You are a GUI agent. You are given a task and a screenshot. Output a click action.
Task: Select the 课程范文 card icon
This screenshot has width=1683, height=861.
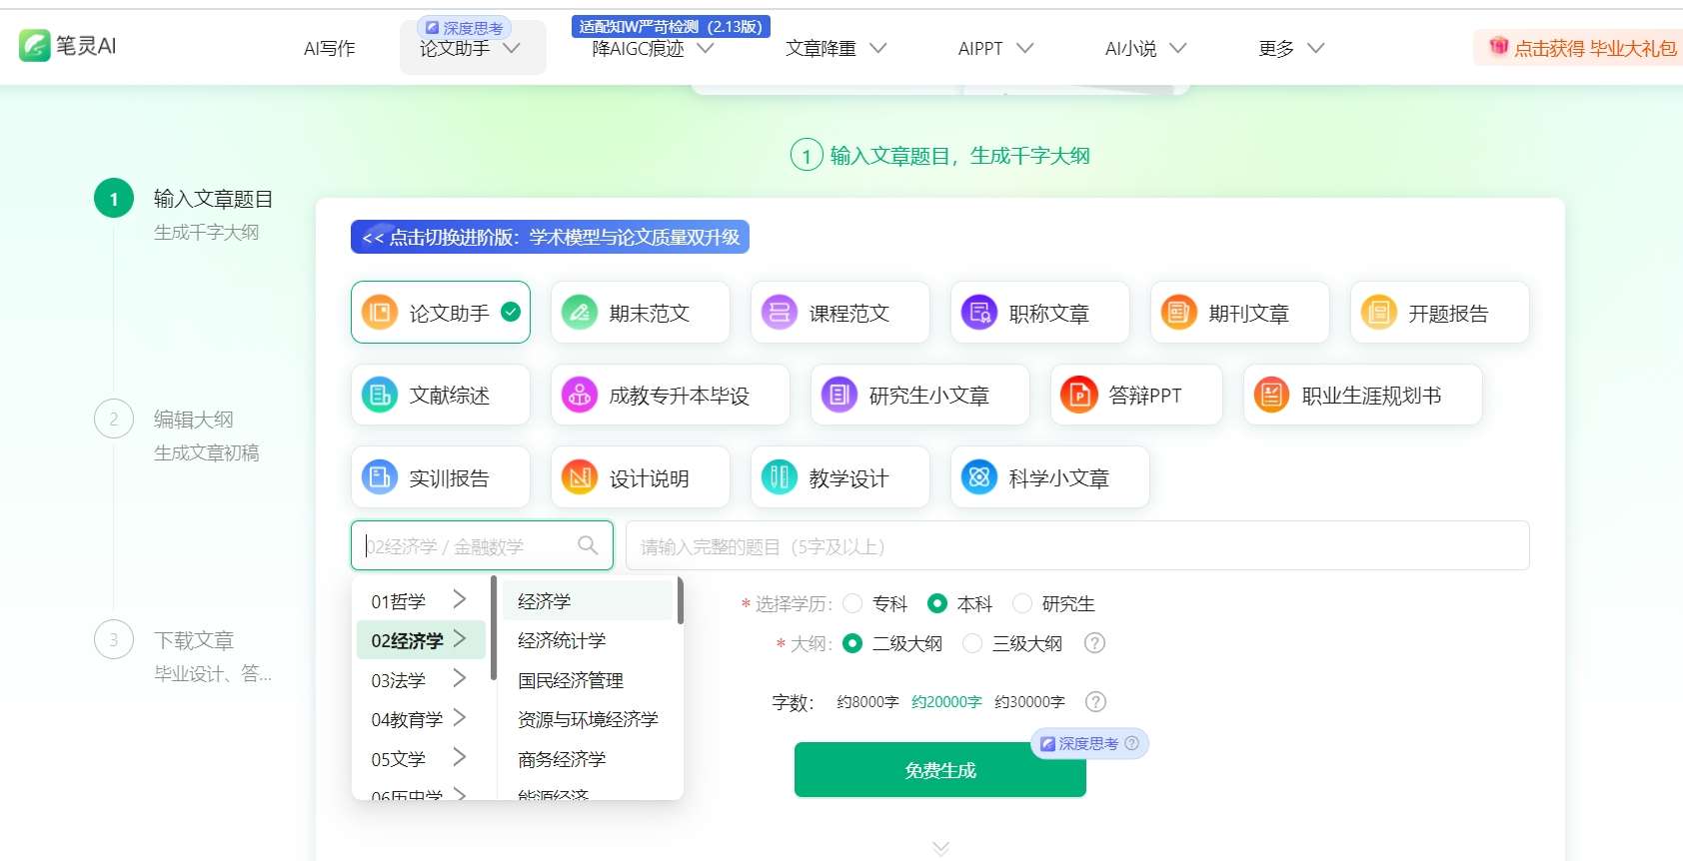tap(780, 313)
